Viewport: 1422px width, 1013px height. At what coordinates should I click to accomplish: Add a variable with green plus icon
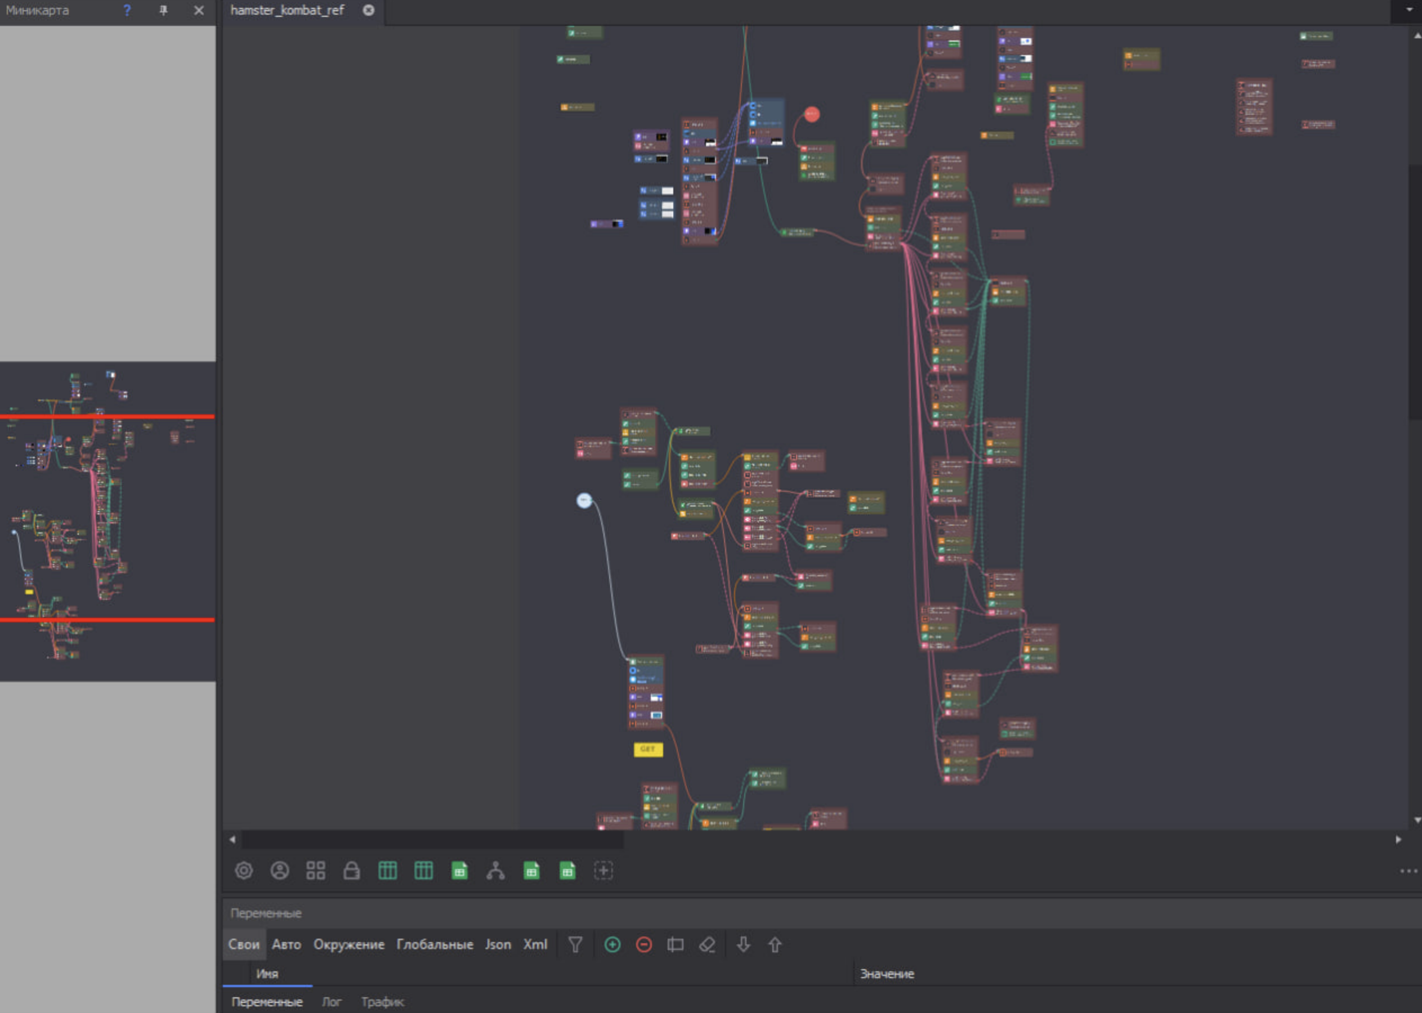[x=612, y=944]
